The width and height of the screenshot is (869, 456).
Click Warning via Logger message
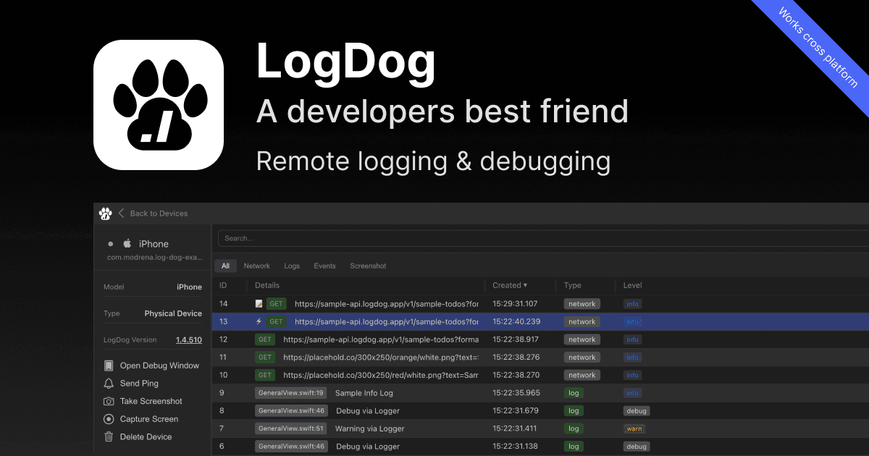coord(370,428)
